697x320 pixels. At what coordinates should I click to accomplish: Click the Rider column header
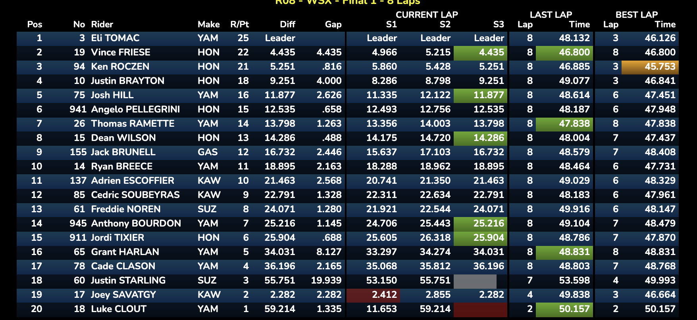(x=102, y=24)
